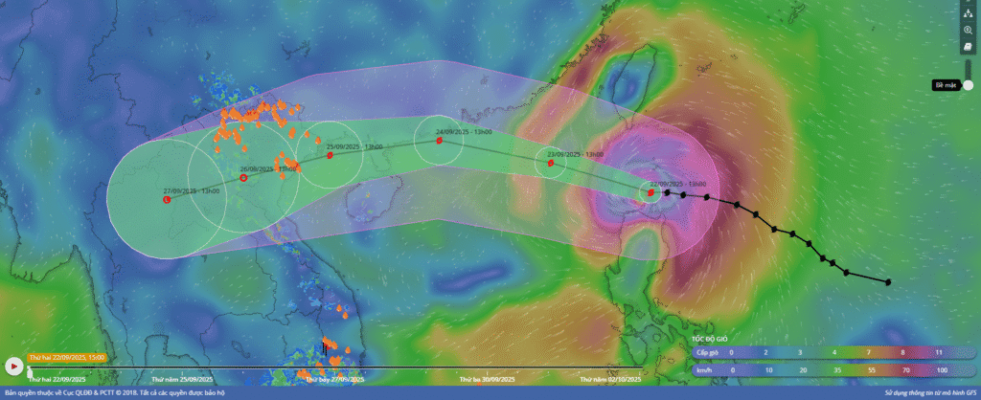
Task: Open the organization hierarchy icon
Action: pos(968,14)
